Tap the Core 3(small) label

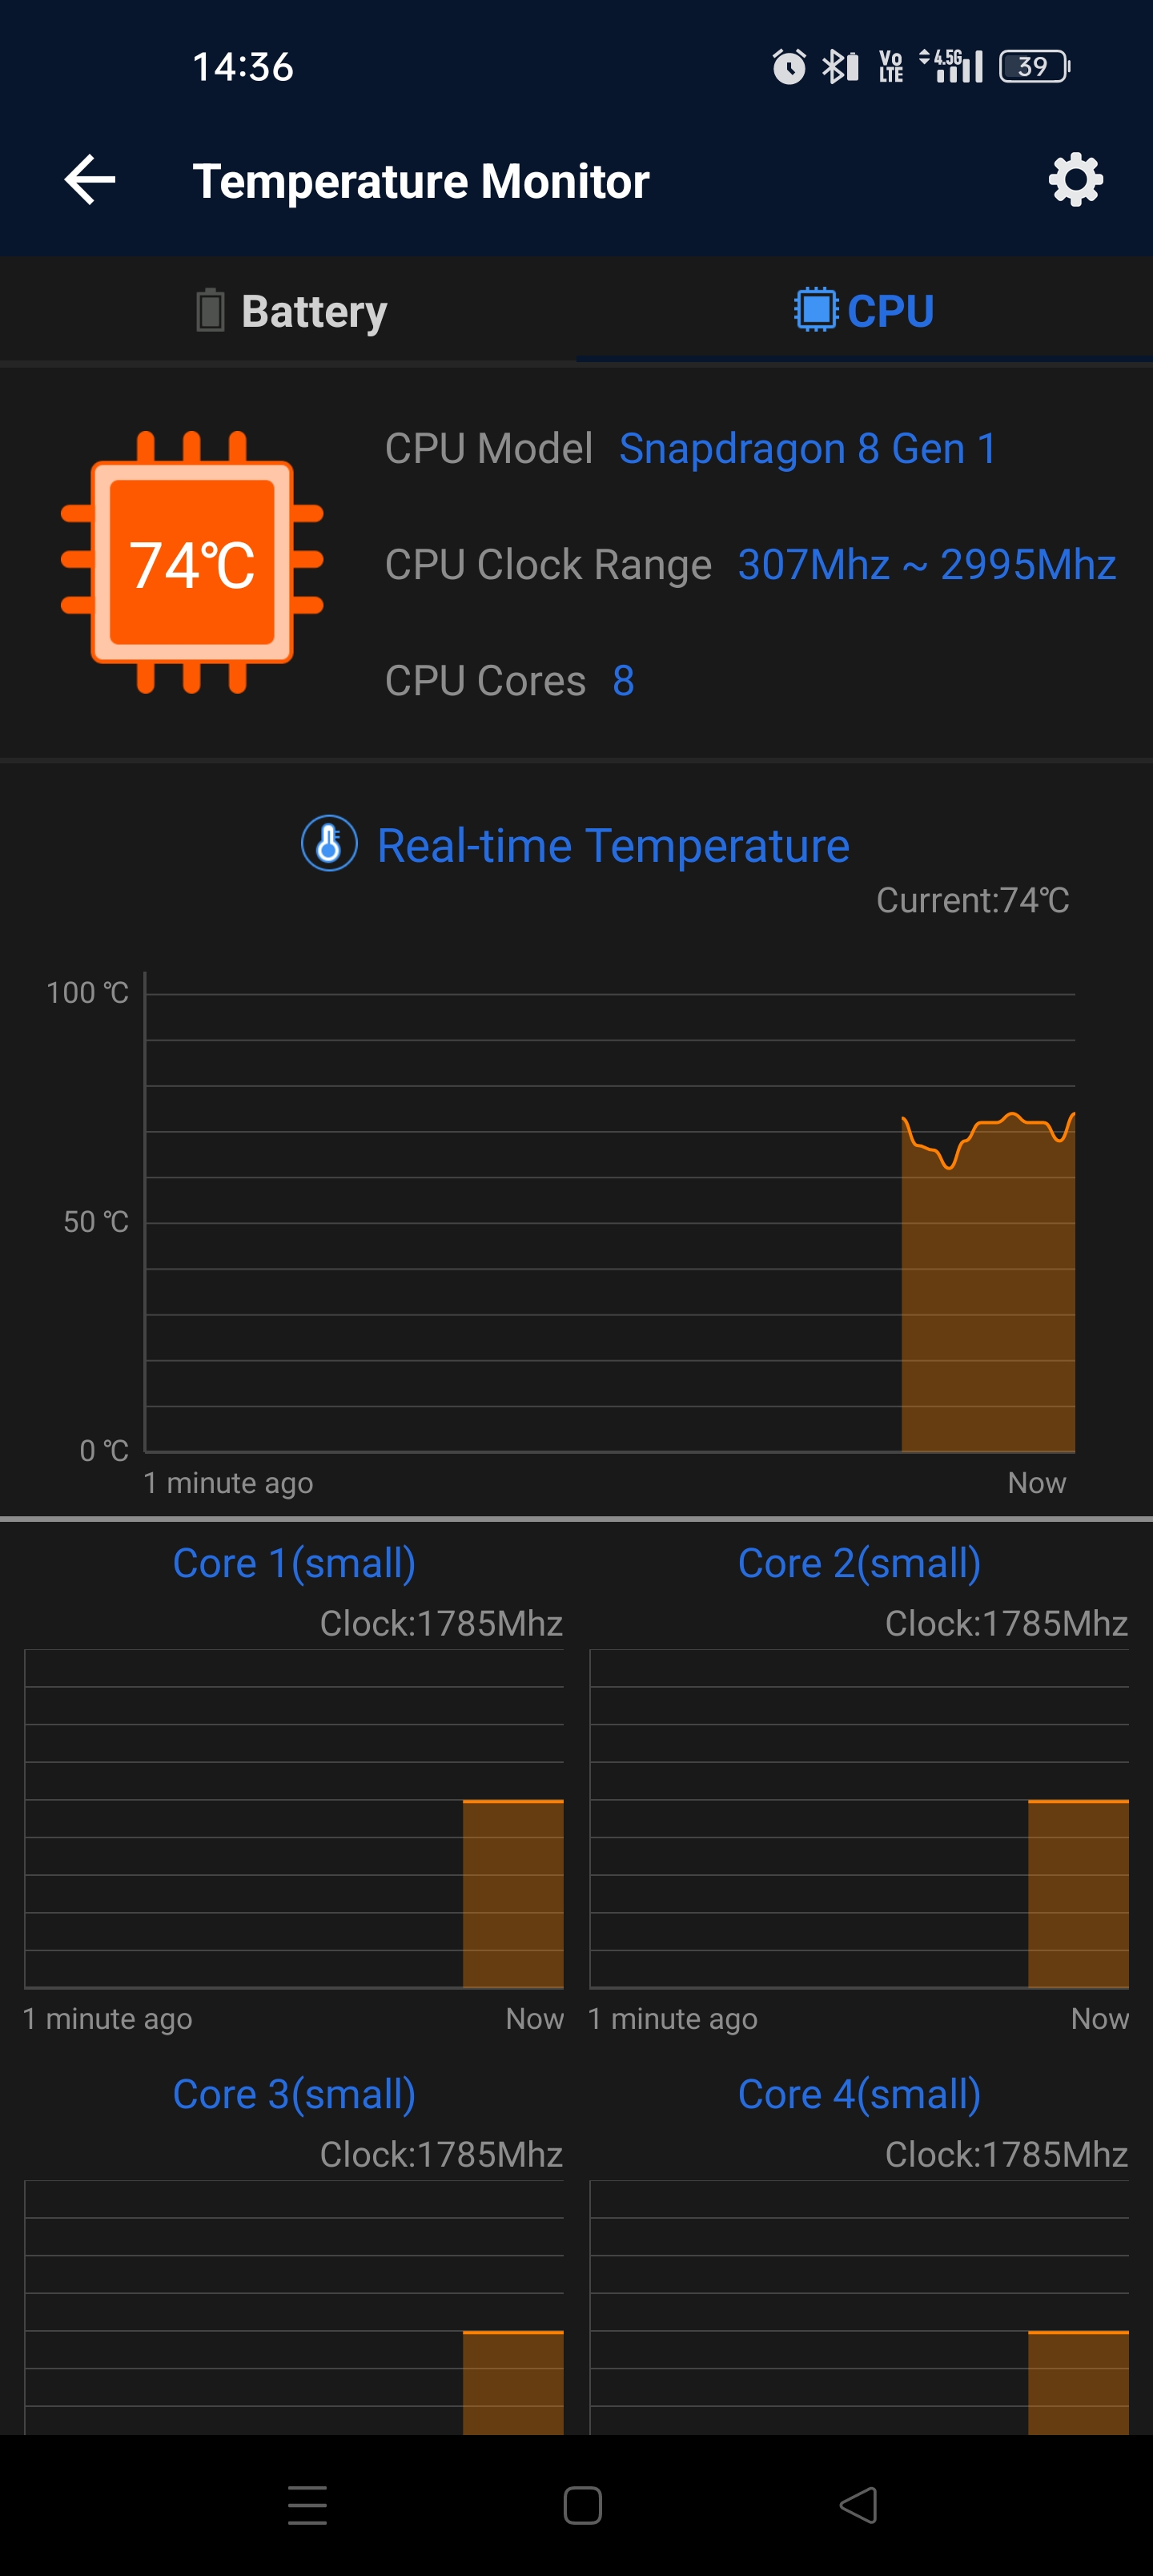[x=294, y=2094]
